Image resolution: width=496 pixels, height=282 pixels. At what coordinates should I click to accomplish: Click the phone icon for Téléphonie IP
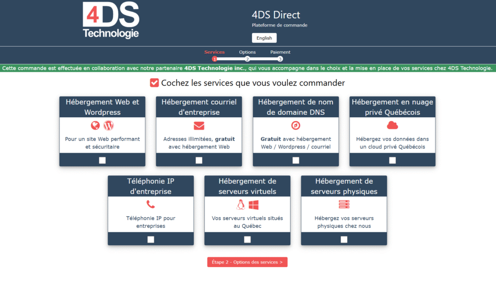pyautogui.click(x=151, y=205)
